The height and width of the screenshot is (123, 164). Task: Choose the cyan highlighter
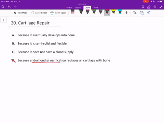point(120,12)
